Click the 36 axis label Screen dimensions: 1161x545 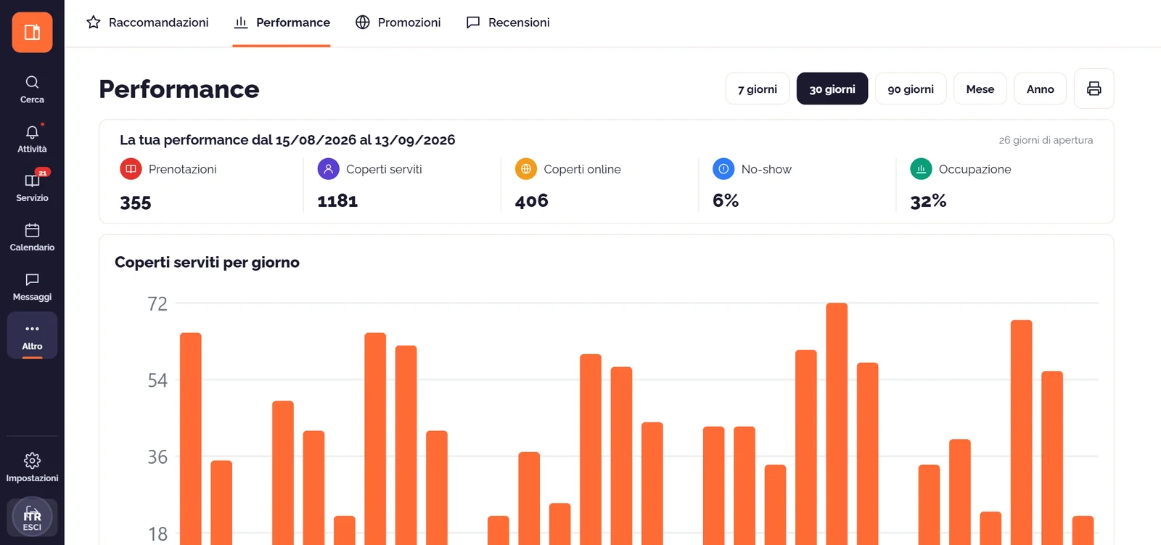157,457
